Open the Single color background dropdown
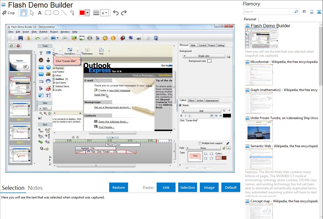This screenshot has width=323, height=219. pyautogui.click(x=204, y=56)
